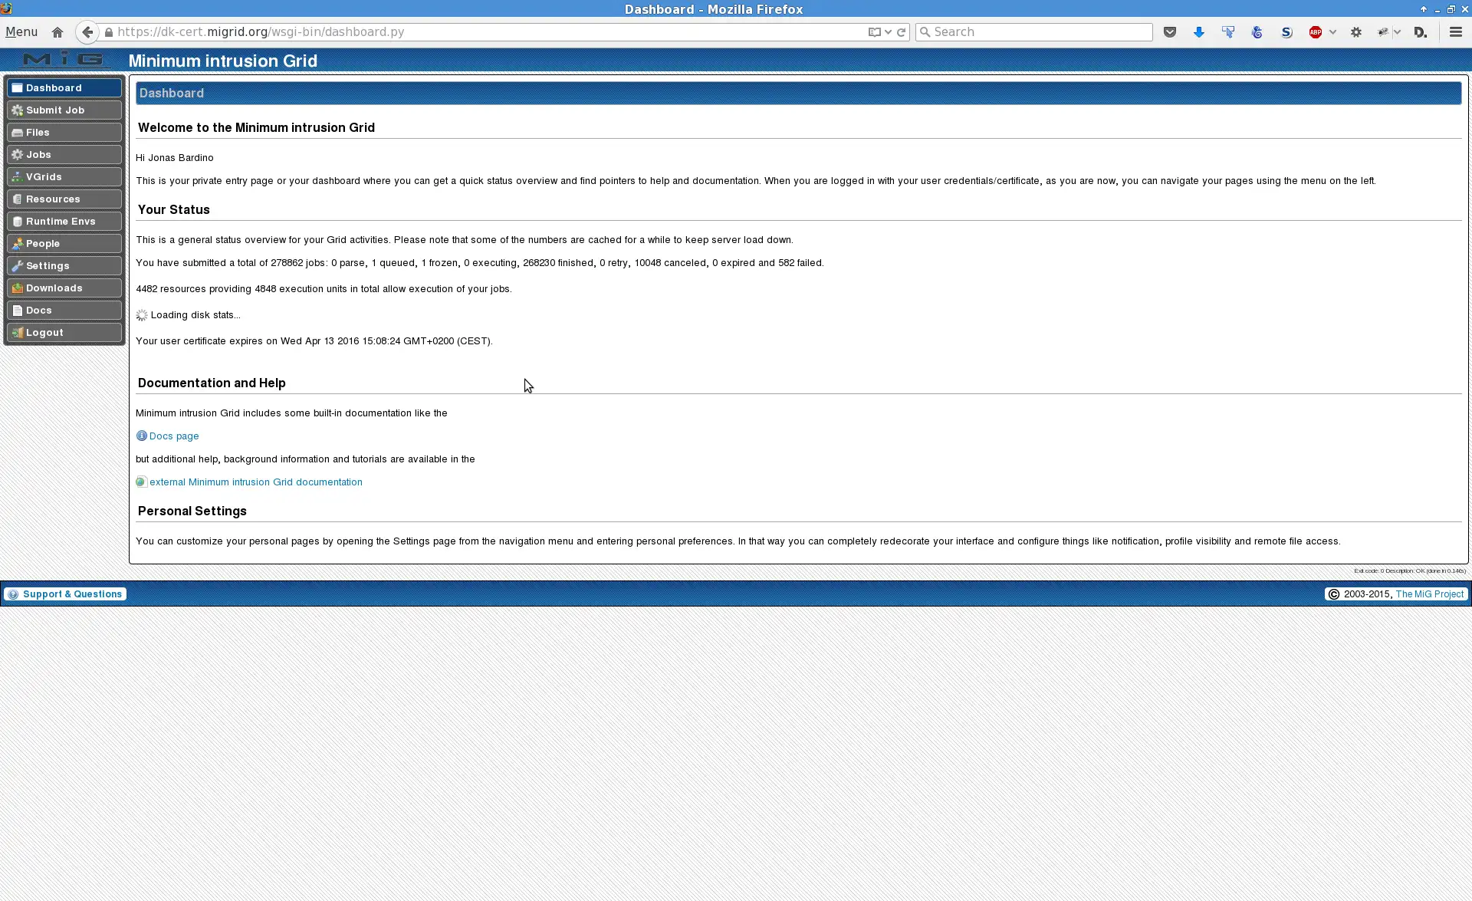Open the Dashboard panel

click(x=54, y=87)
